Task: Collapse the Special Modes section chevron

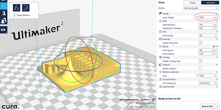Action: coord(217,79)
